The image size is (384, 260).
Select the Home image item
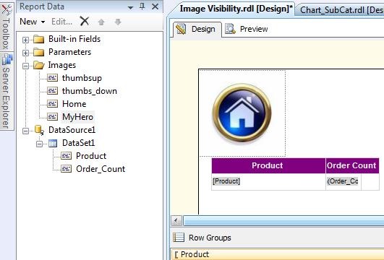click(74, 104)
